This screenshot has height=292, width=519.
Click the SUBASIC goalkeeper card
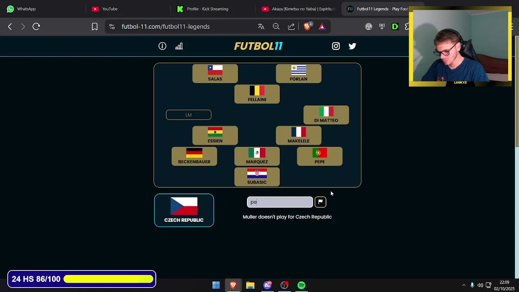[257, 177]
